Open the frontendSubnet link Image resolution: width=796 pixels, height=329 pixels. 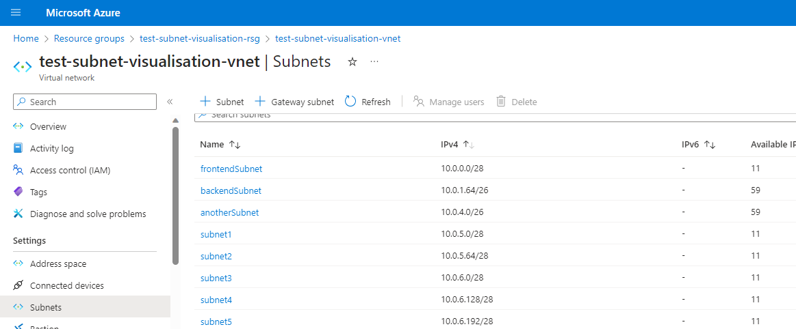(231, 169)
